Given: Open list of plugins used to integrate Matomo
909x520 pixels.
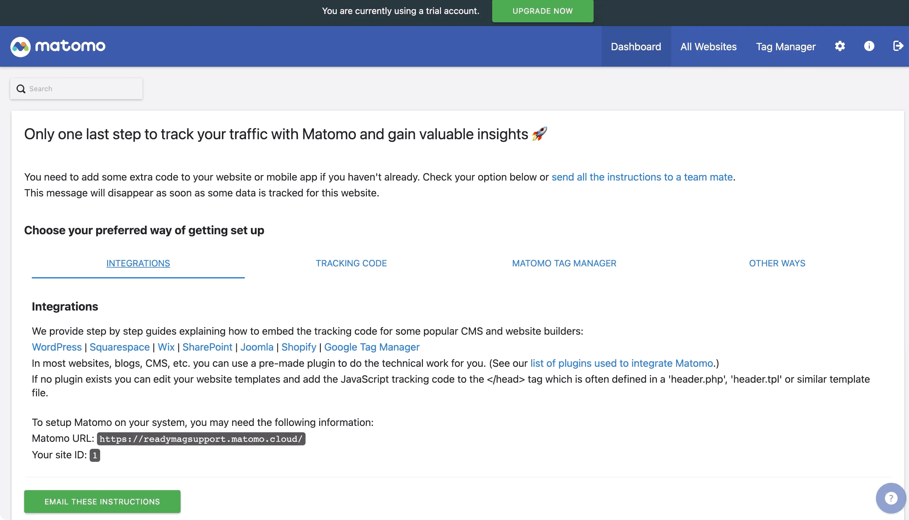Looking at the screenshot, I should [x=622, y=363].
